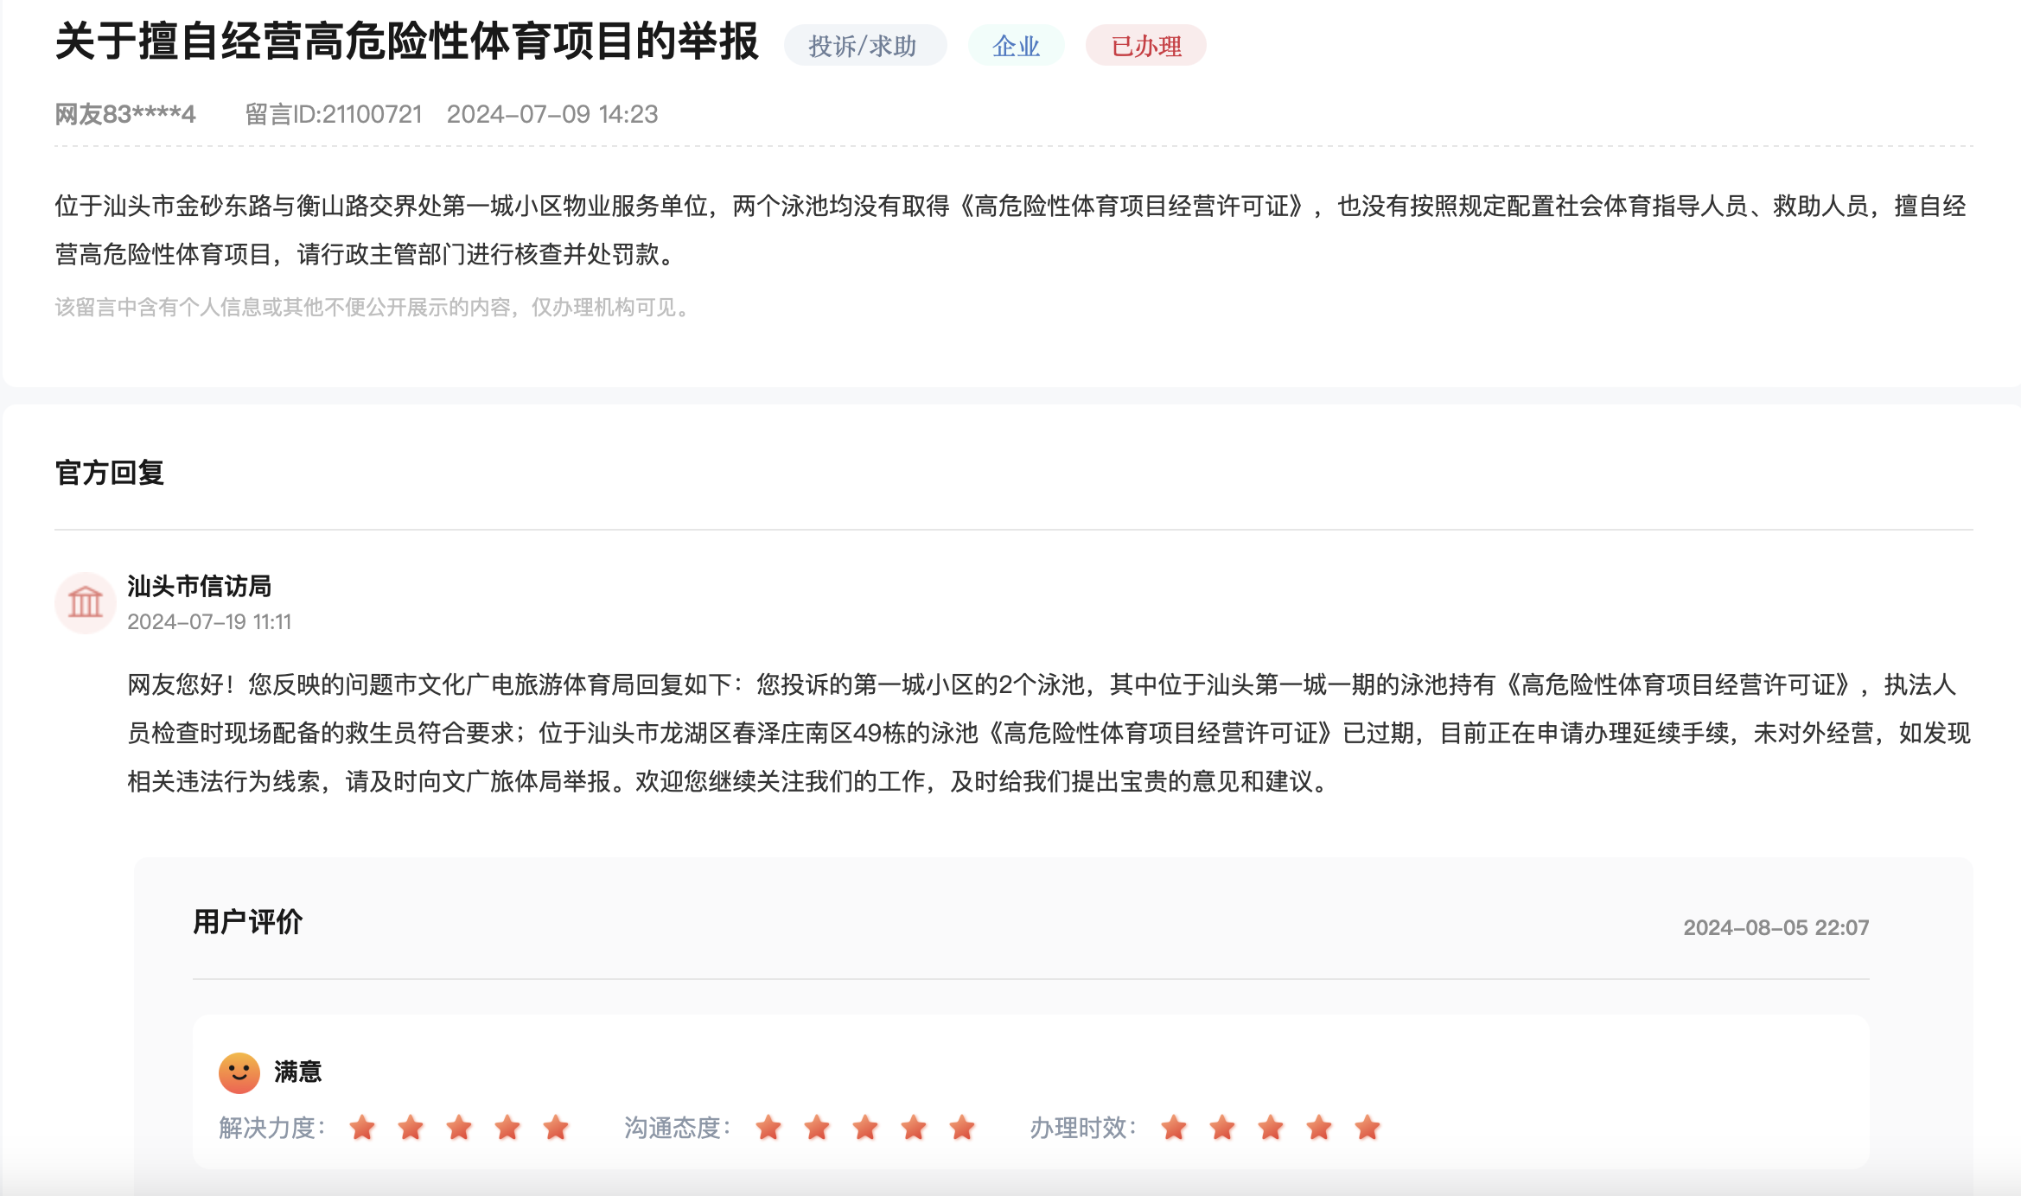
Task: Click the username 网友83****4
Action: coord(127,114)
